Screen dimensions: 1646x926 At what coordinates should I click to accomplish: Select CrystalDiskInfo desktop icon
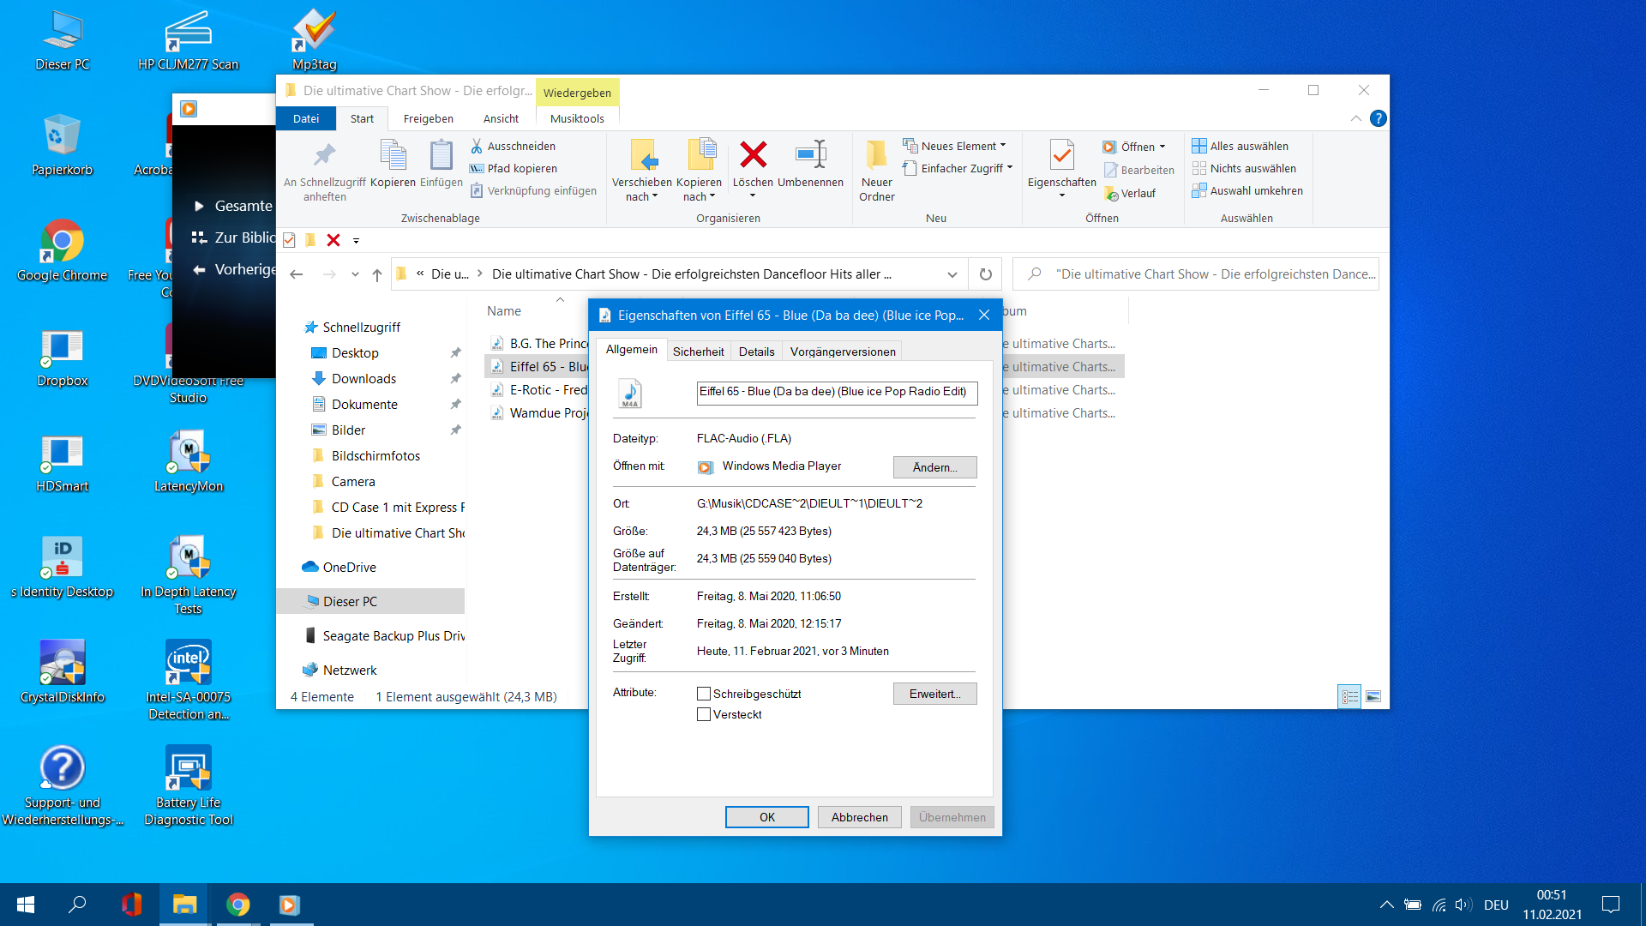click(x=63, y=671)
